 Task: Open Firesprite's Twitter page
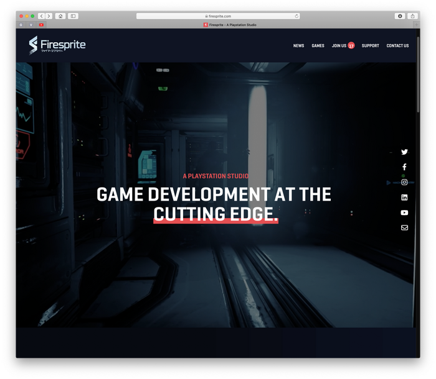coord(404,152)
